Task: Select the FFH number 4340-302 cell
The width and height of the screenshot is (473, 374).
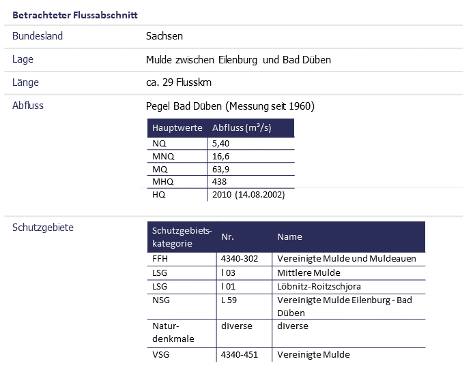Action: click(240, 259)
